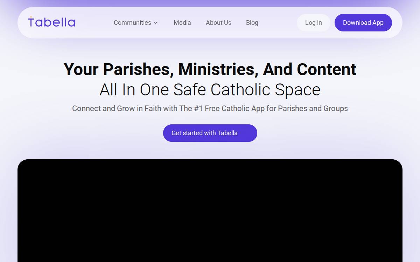Image resolution: width=420 pixels, height=262 pixels.
Task: Go to the About Us page
Action: (218, 23)
